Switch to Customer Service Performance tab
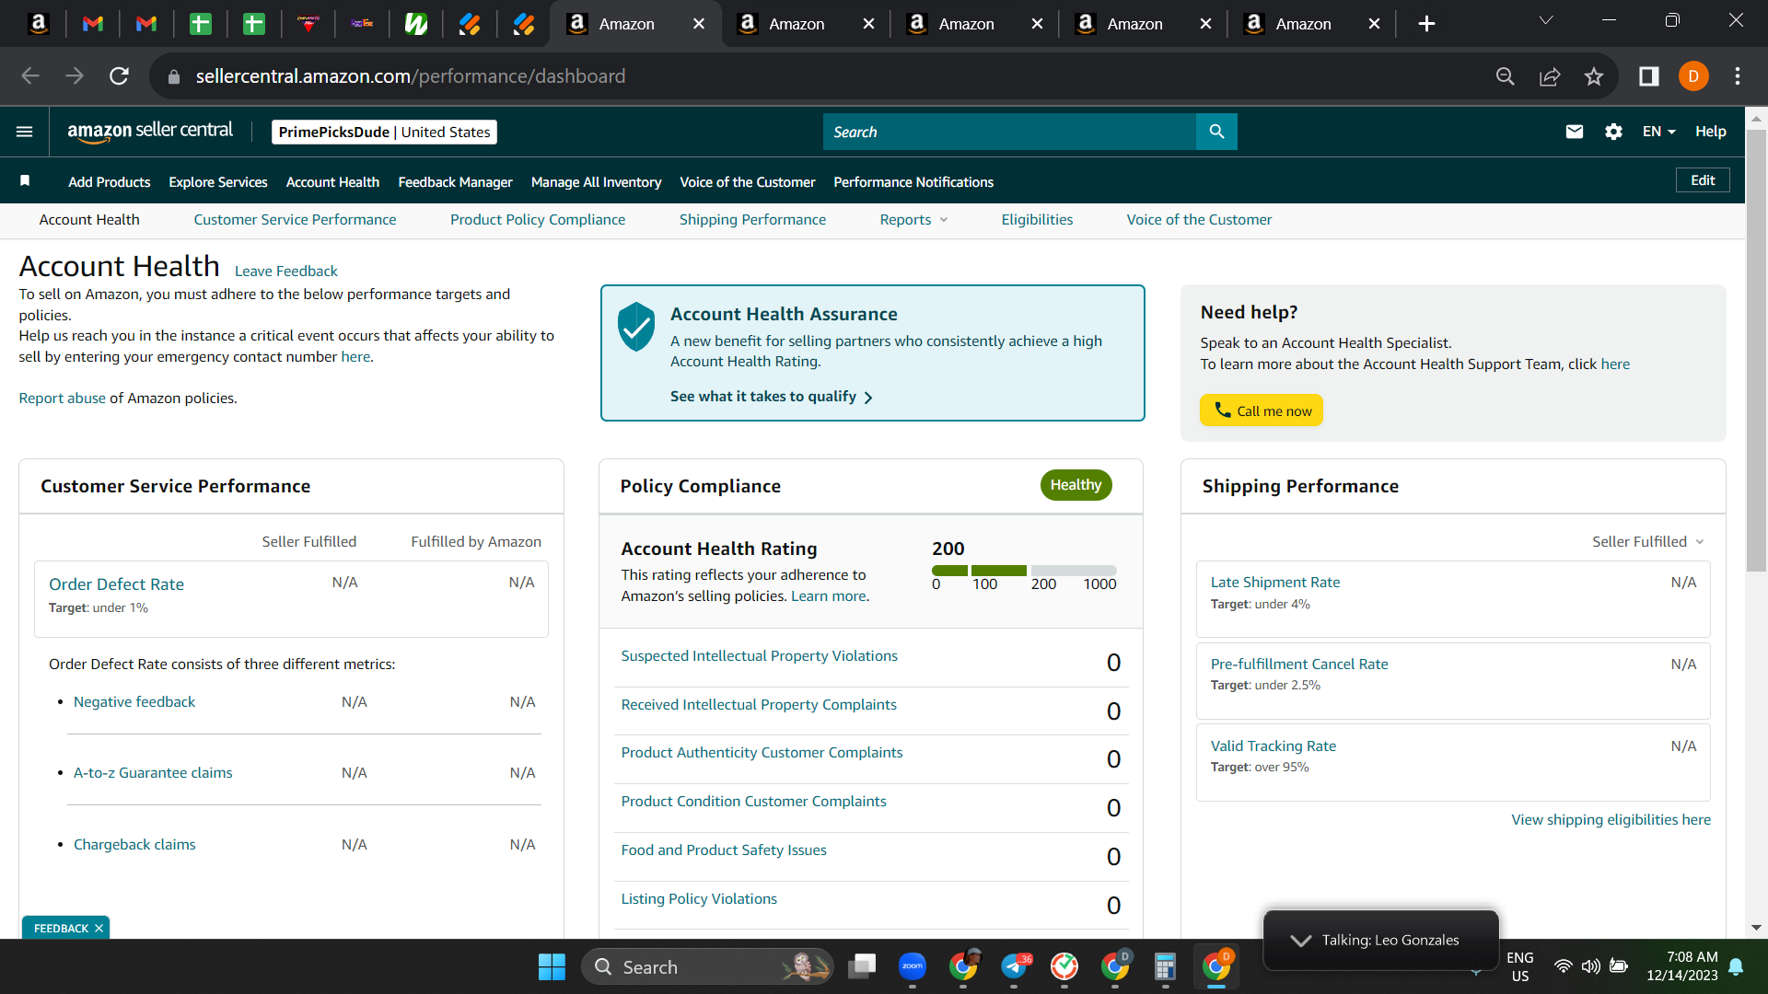 coord(295,220)
